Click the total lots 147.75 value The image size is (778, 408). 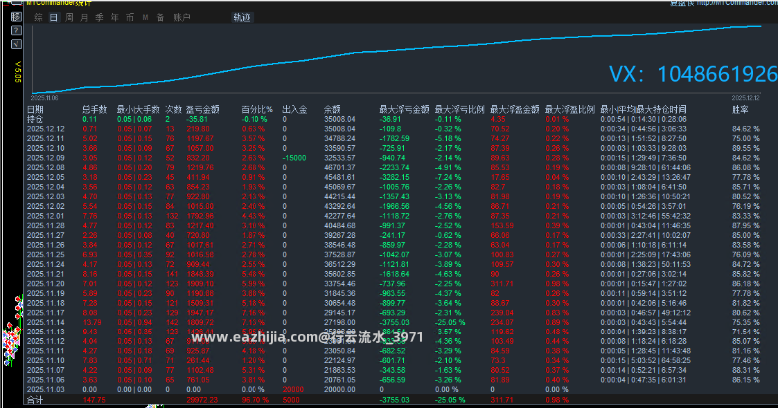click(x=94, y=400)
